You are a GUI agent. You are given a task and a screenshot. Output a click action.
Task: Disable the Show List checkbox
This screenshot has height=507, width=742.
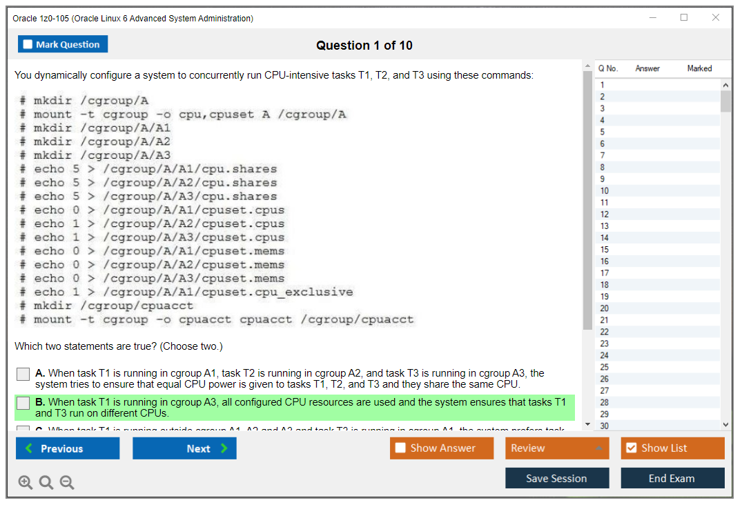click(631, 448)
